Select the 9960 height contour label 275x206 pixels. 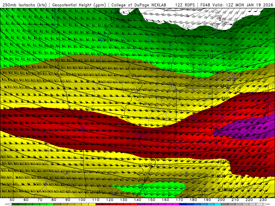[224, 110]
